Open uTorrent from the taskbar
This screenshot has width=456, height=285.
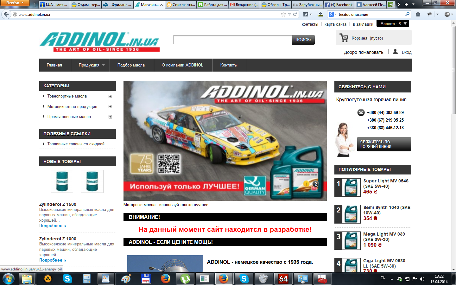185,279
